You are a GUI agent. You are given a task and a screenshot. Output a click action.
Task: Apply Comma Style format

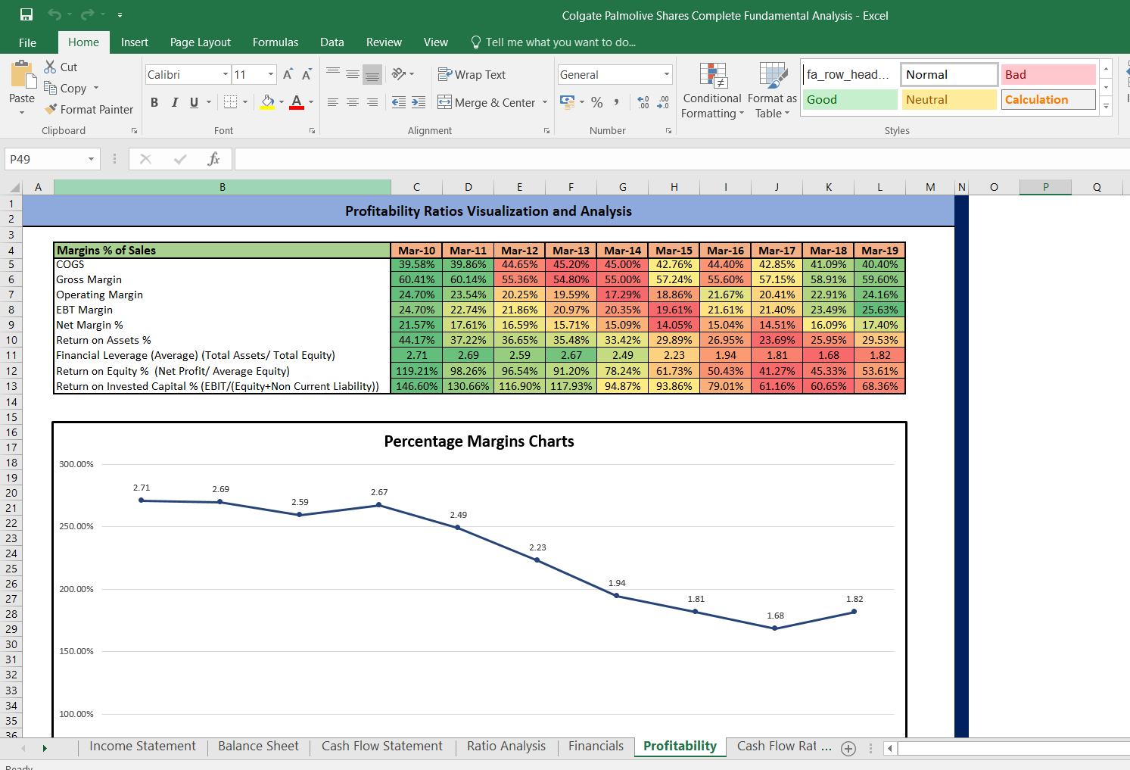pos(617,102)
